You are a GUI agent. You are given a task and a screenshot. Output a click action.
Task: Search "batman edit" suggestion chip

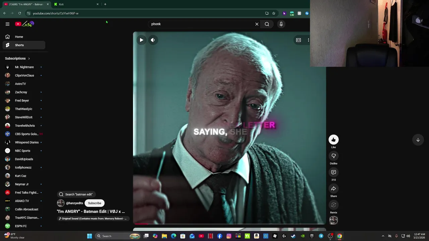coord(76,194)
